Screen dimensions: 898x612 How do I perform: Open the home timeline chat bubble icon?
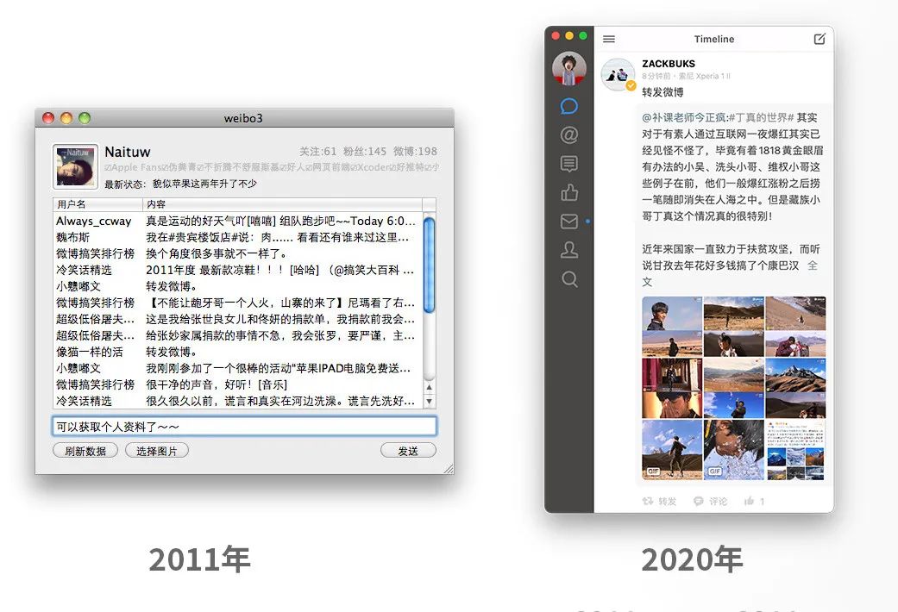point(568,106)
